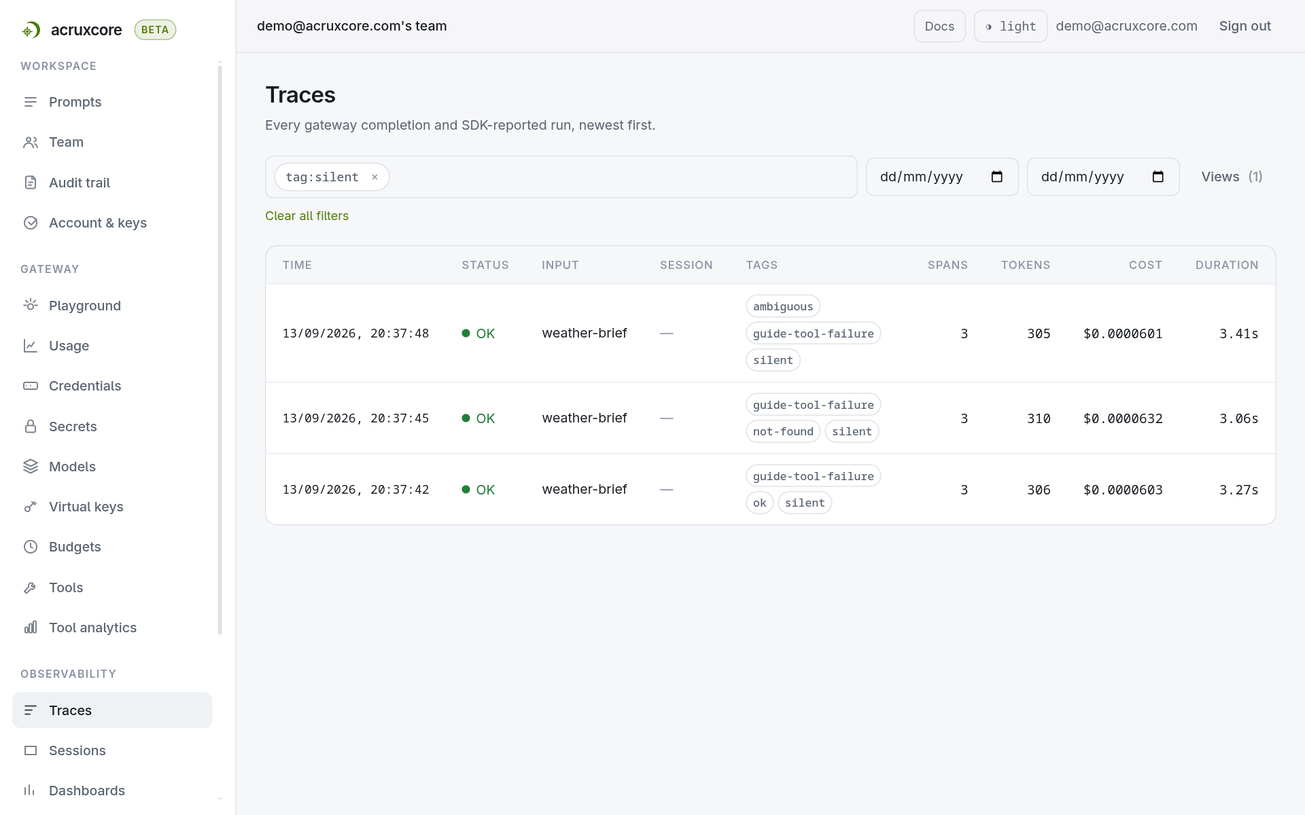Click the BETA badge
Image resolution: width=1305 pixels, height=815 pixels.
click(155, 30)
